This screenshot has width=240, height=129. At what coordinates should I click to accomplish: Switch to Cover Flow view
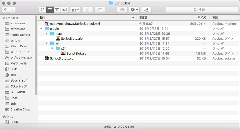point(64,10)
